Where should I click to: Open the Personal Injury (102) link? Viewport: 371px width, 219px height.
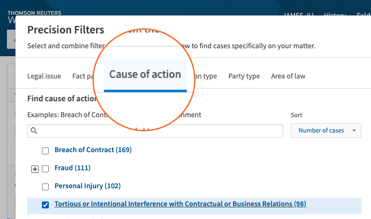pyautogui.click(x=88, y=186)
